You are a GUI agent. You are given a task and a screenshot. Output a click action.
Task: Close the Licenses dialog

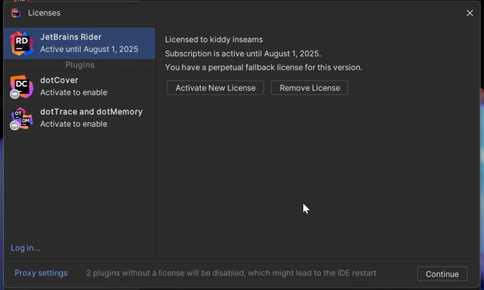pos(470,13)
